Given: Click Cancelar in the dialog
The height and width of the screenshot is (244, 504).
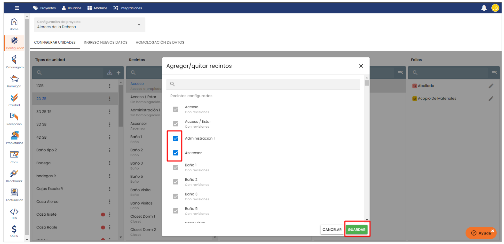Looking at the screenshot, I should (332, 230).
